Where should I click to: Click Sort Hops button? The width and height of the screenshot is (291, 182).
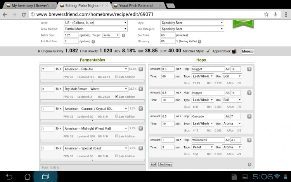point(166,165)
